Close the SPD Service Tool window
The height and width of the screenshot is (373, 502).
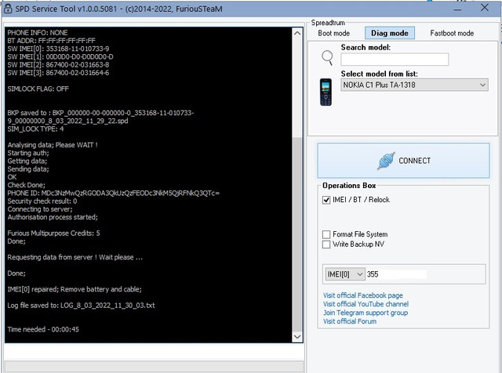(485, 8)
